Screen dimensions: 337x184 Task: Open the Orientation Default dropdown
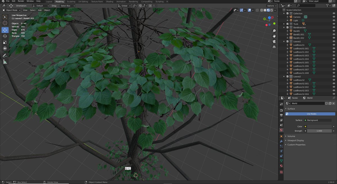tap(41, 6)
